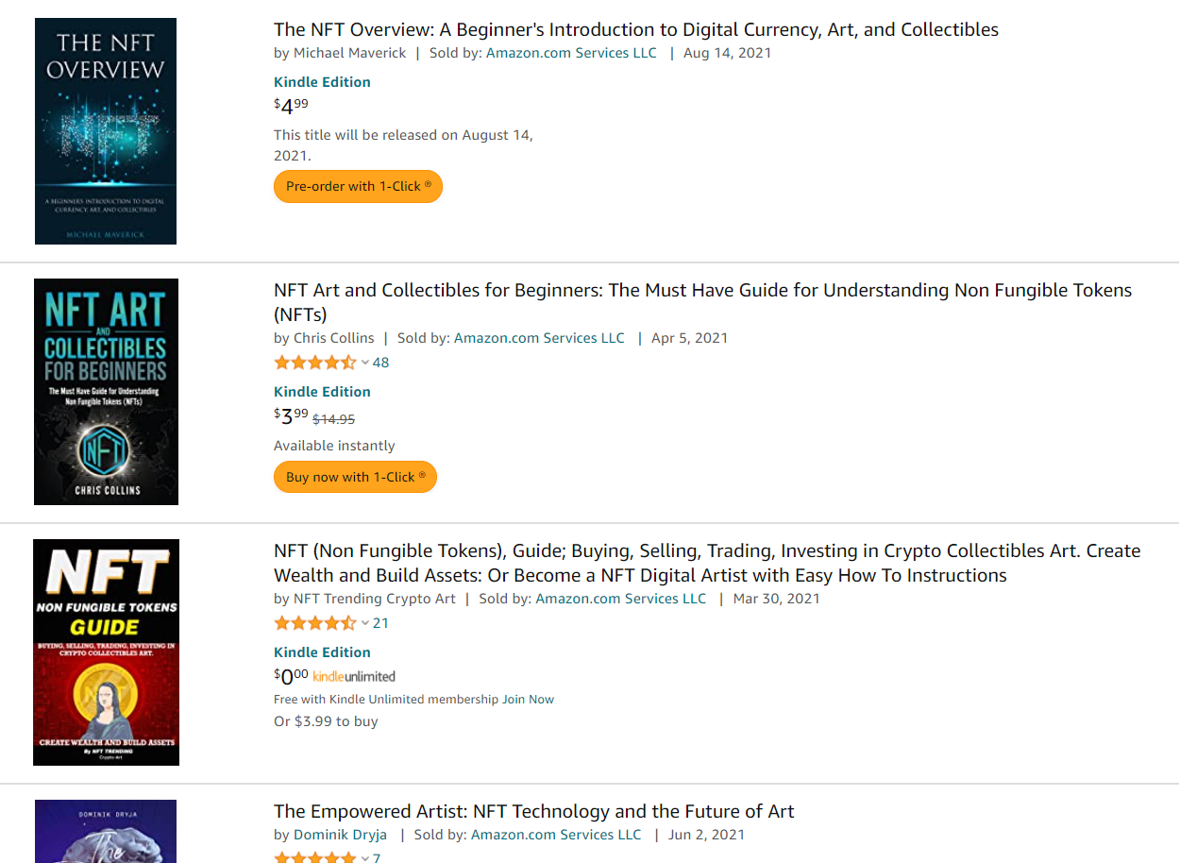Click the kindleunlimited logo
This screenshot has height=863, width=1180.
point(354,676)
